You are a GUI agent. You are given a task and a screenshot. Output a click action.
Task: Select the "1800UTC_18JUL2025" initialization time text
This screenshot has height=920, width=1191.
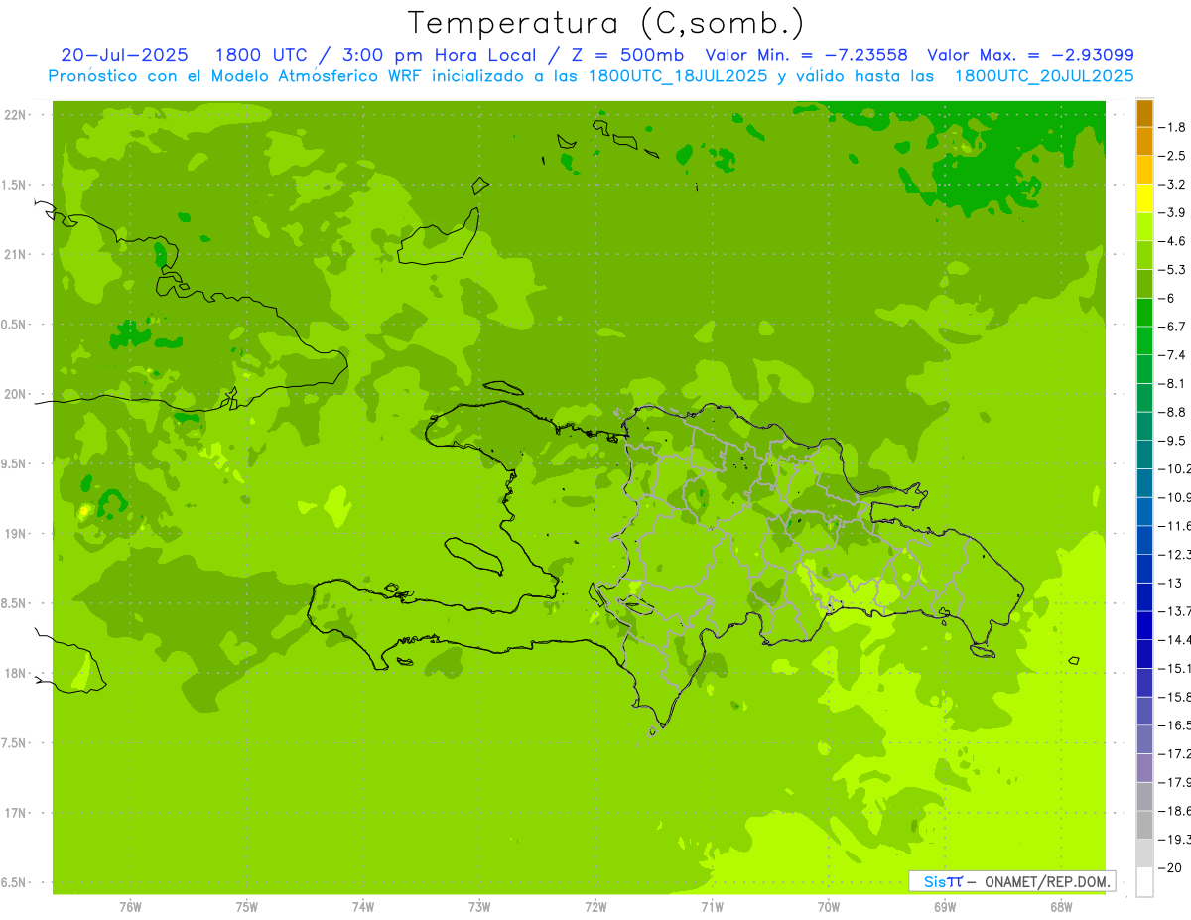[677, 76]
